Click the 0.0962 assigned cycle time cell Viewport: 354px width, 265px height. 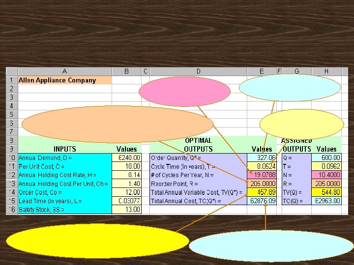326,166
